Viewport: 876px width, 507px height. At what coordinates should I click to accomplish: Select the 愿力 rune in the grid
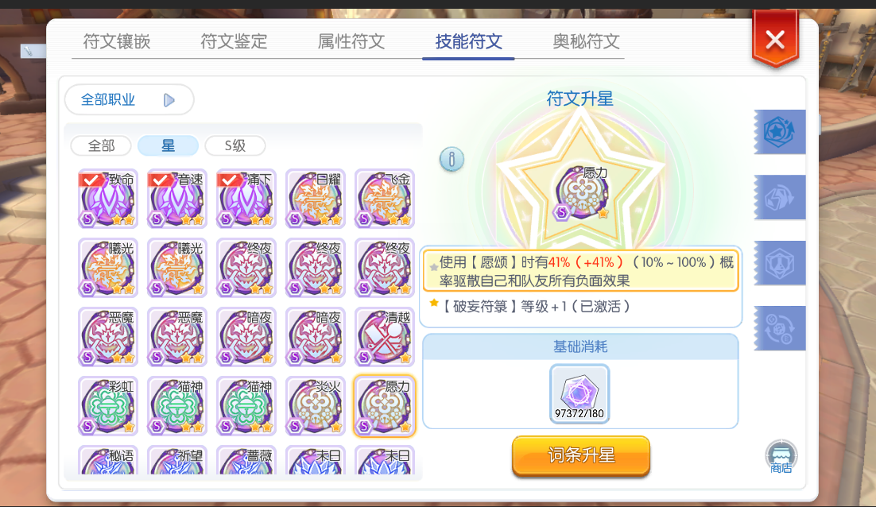[385, 406]
